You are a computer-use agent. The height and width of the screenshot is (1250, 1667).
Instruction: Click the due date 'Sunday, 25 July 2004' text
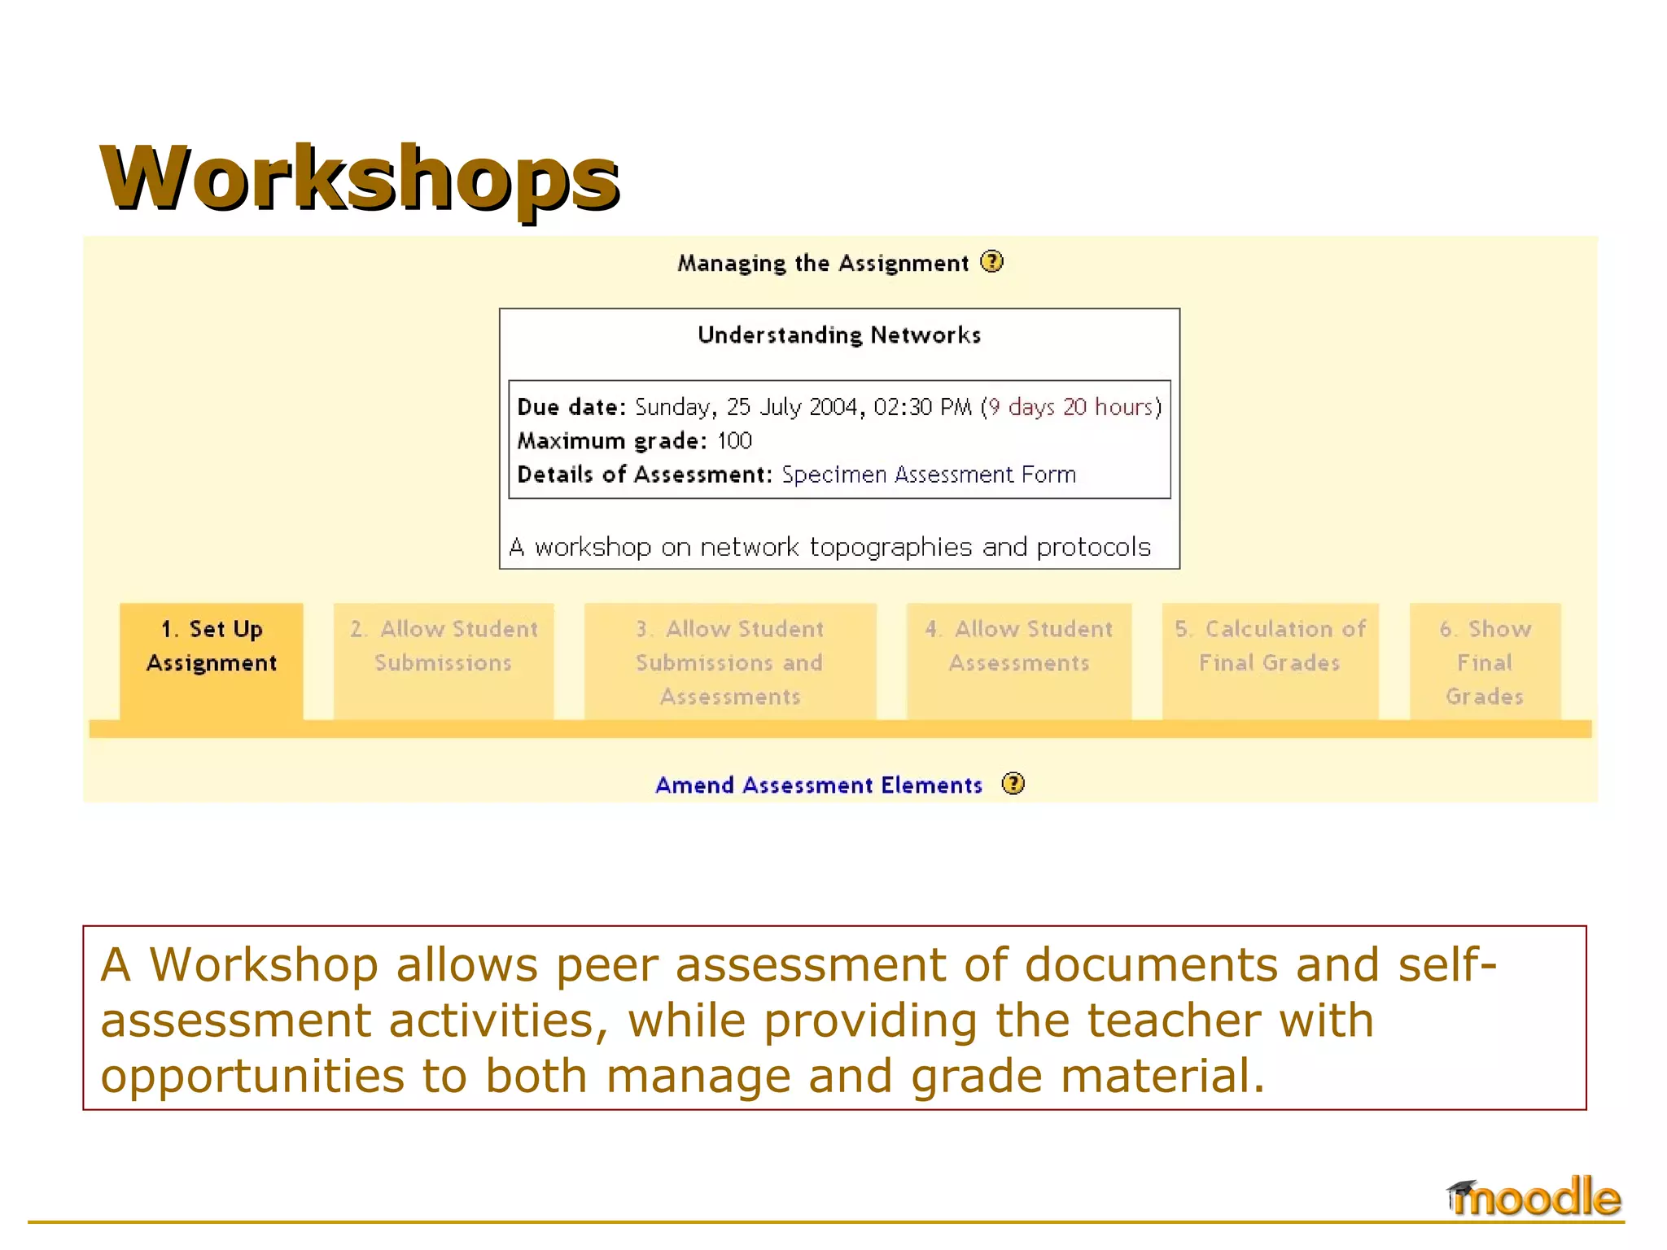pyautogui.click(x=748, y=407)
